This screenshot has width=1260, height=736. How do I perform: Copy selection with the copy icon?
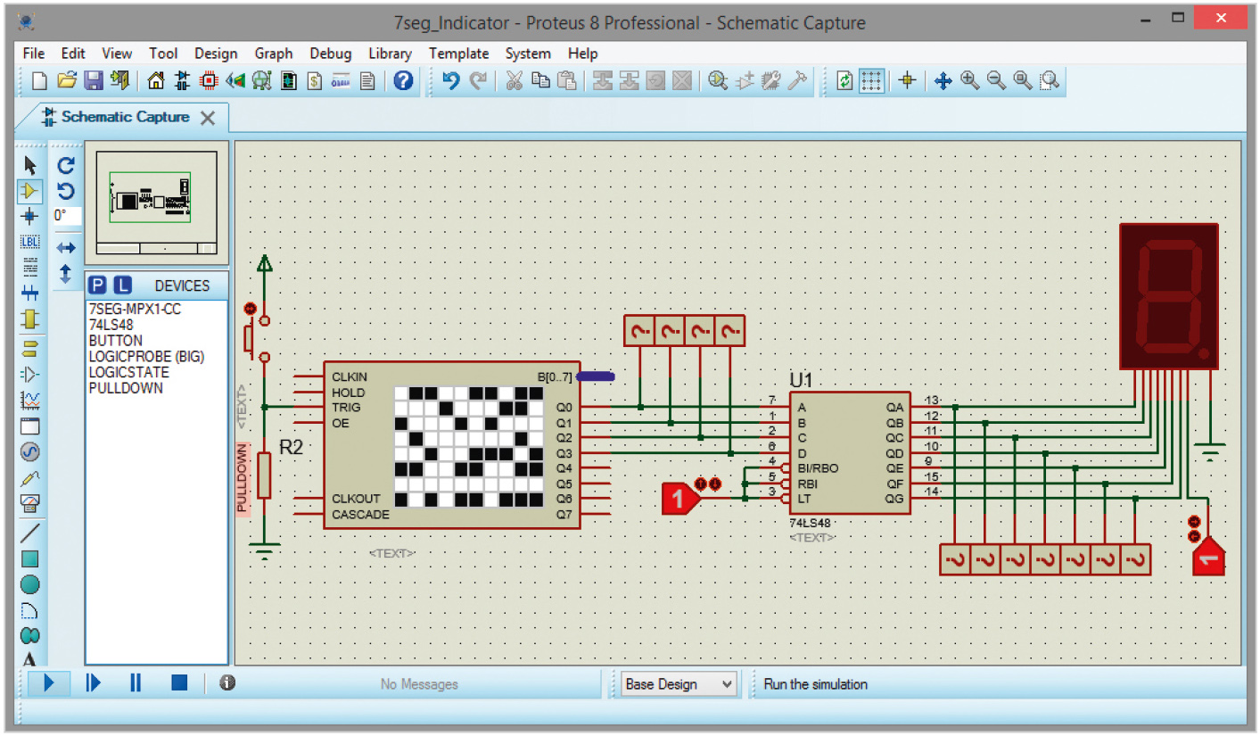tap(541, 81)
